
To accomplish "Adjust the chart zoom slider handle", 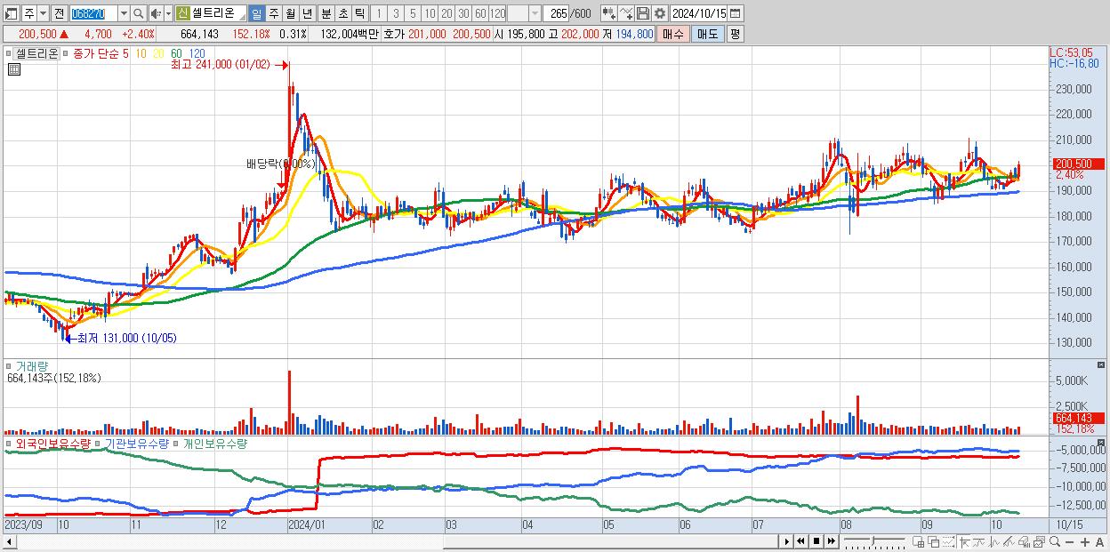I will pos(873,541).
